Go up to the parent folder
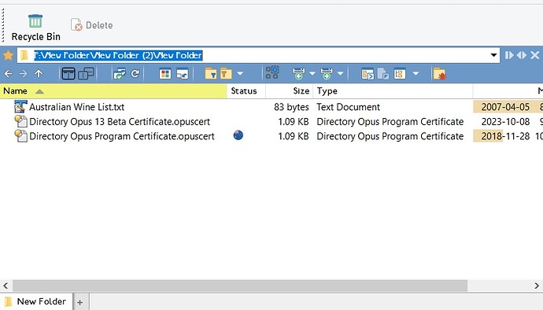The width and height of the screenshot is (543, 310). tap(39, 73)
